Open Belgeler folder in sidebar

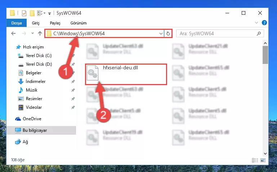pos(33,73)
